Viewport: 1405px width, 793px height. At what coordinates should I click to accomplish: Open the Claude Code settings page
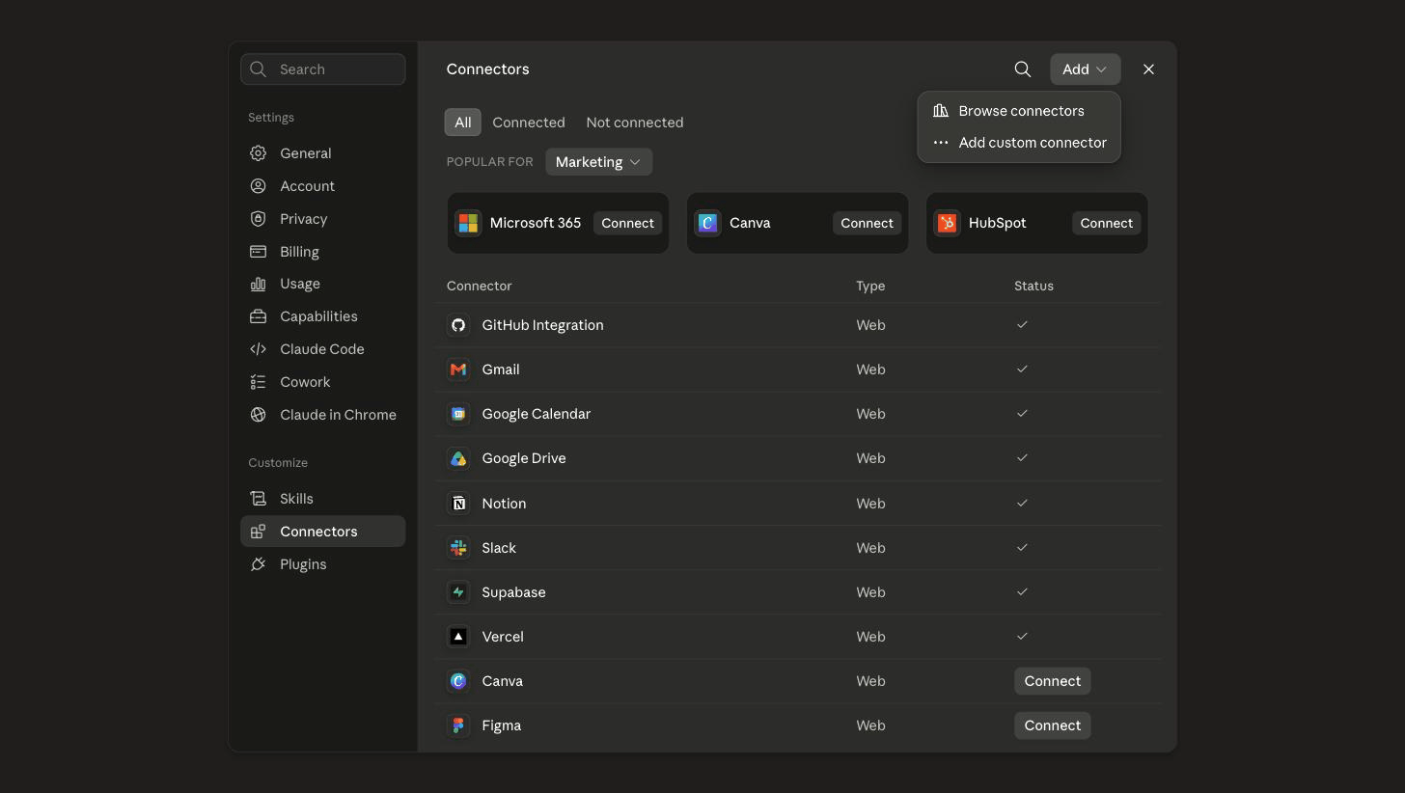322,349
